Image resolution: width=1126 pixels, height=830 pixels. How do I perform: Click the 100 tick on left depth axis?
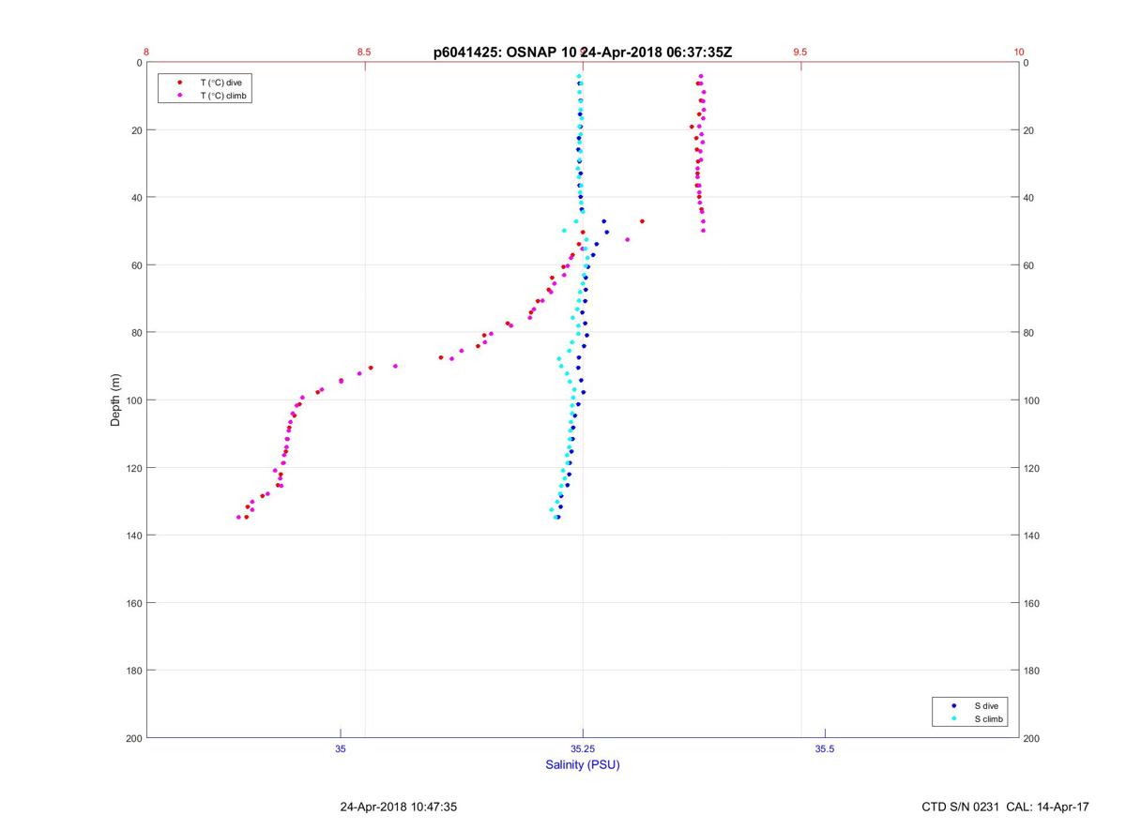coord(132,400)
